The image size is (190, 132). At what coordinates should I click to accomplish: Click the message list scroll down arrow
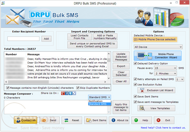[109, 78]
